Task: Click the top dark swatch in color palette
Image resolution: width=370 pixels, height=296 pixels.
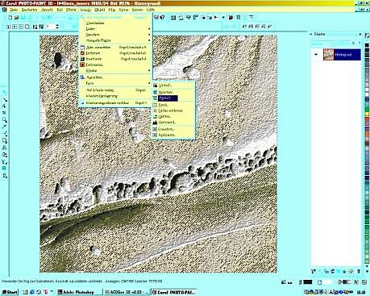Action: 367,45
